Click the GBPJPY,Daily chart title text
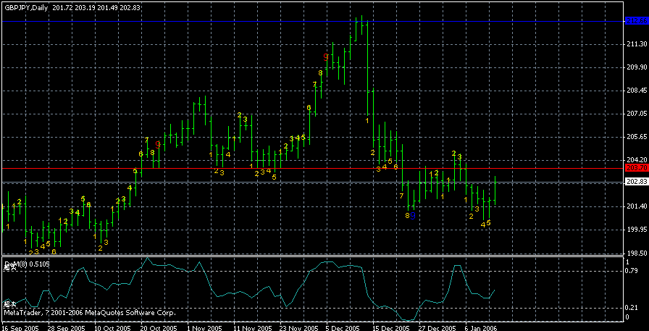 click(x=25, y=7)
